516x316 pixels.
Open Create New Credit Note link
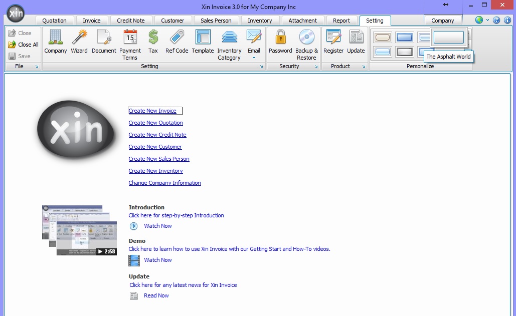(157, 135)
